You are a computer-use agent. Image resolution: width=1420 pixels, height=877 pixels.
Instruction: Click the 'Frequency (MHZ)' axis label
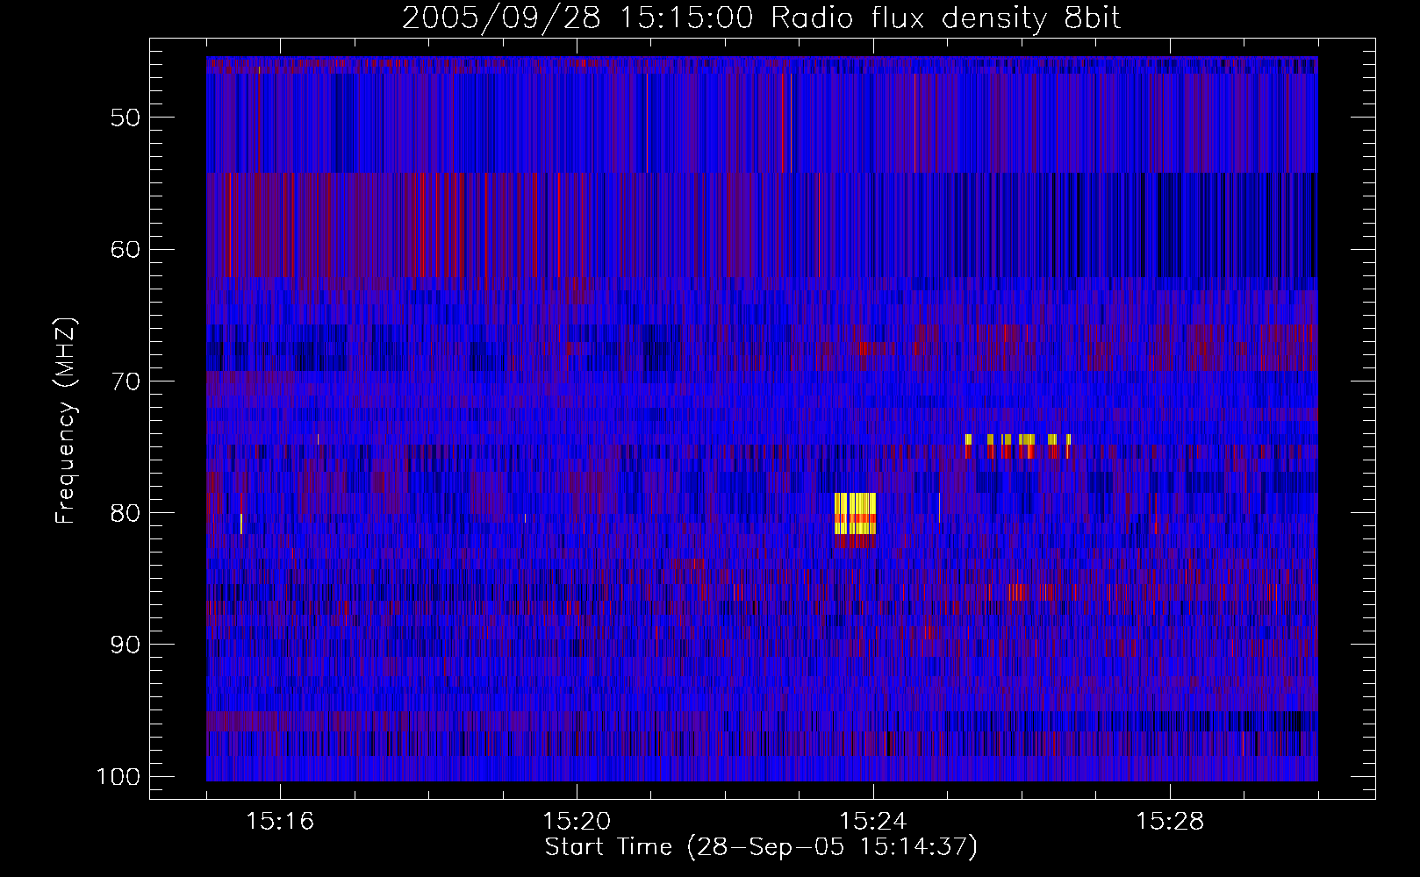tap(66, 421)
